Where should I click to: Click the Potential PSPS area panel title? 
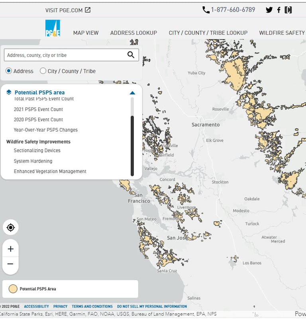(x=39, y=92)
